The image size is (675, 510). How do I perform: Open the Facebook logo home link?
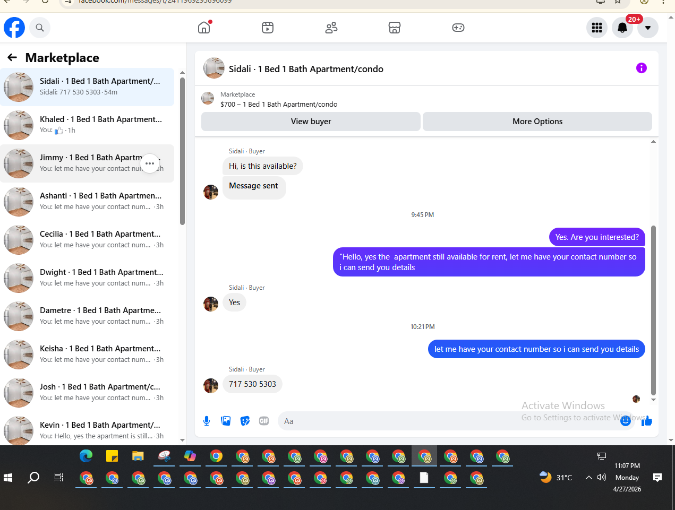[14, 28]
